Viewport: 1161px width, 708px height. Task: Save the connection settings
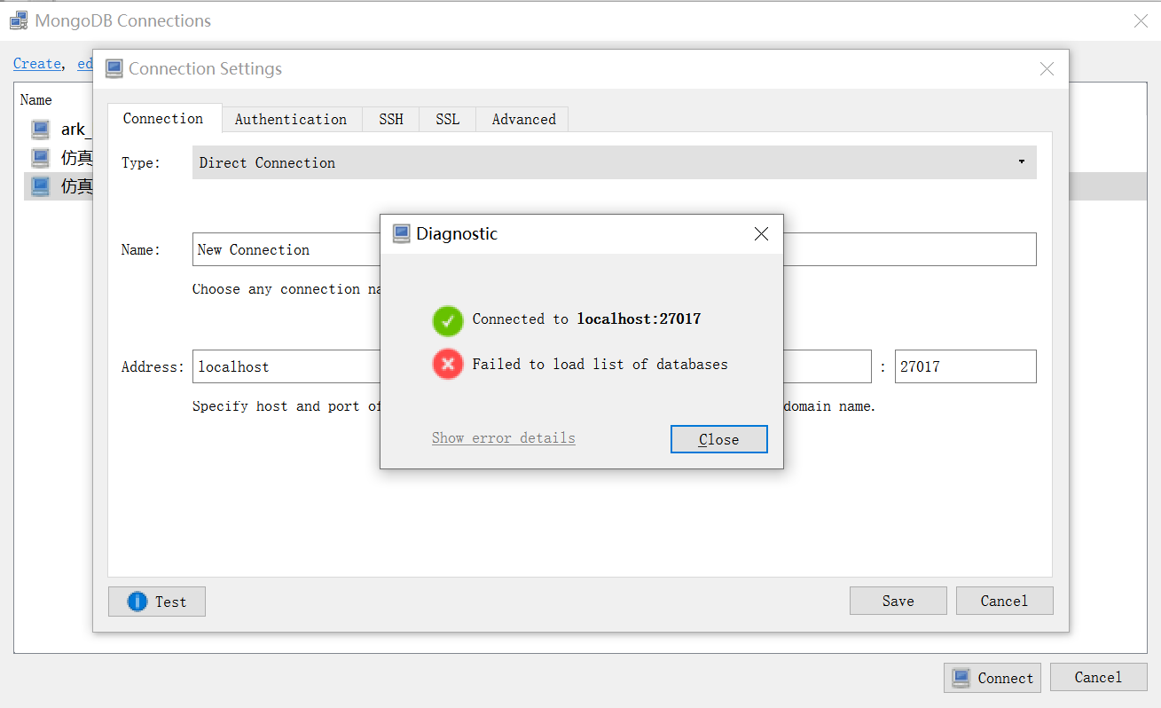[x=898, y=601]
